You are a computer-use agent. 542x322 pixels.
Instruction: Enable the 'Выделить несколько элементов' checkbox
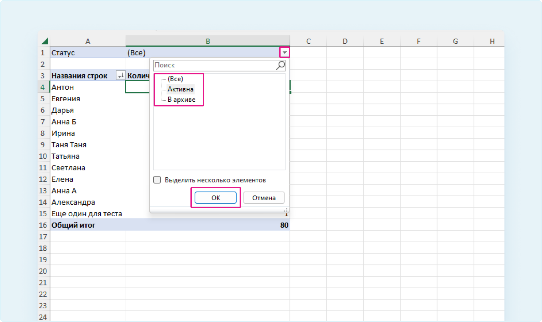157,180
